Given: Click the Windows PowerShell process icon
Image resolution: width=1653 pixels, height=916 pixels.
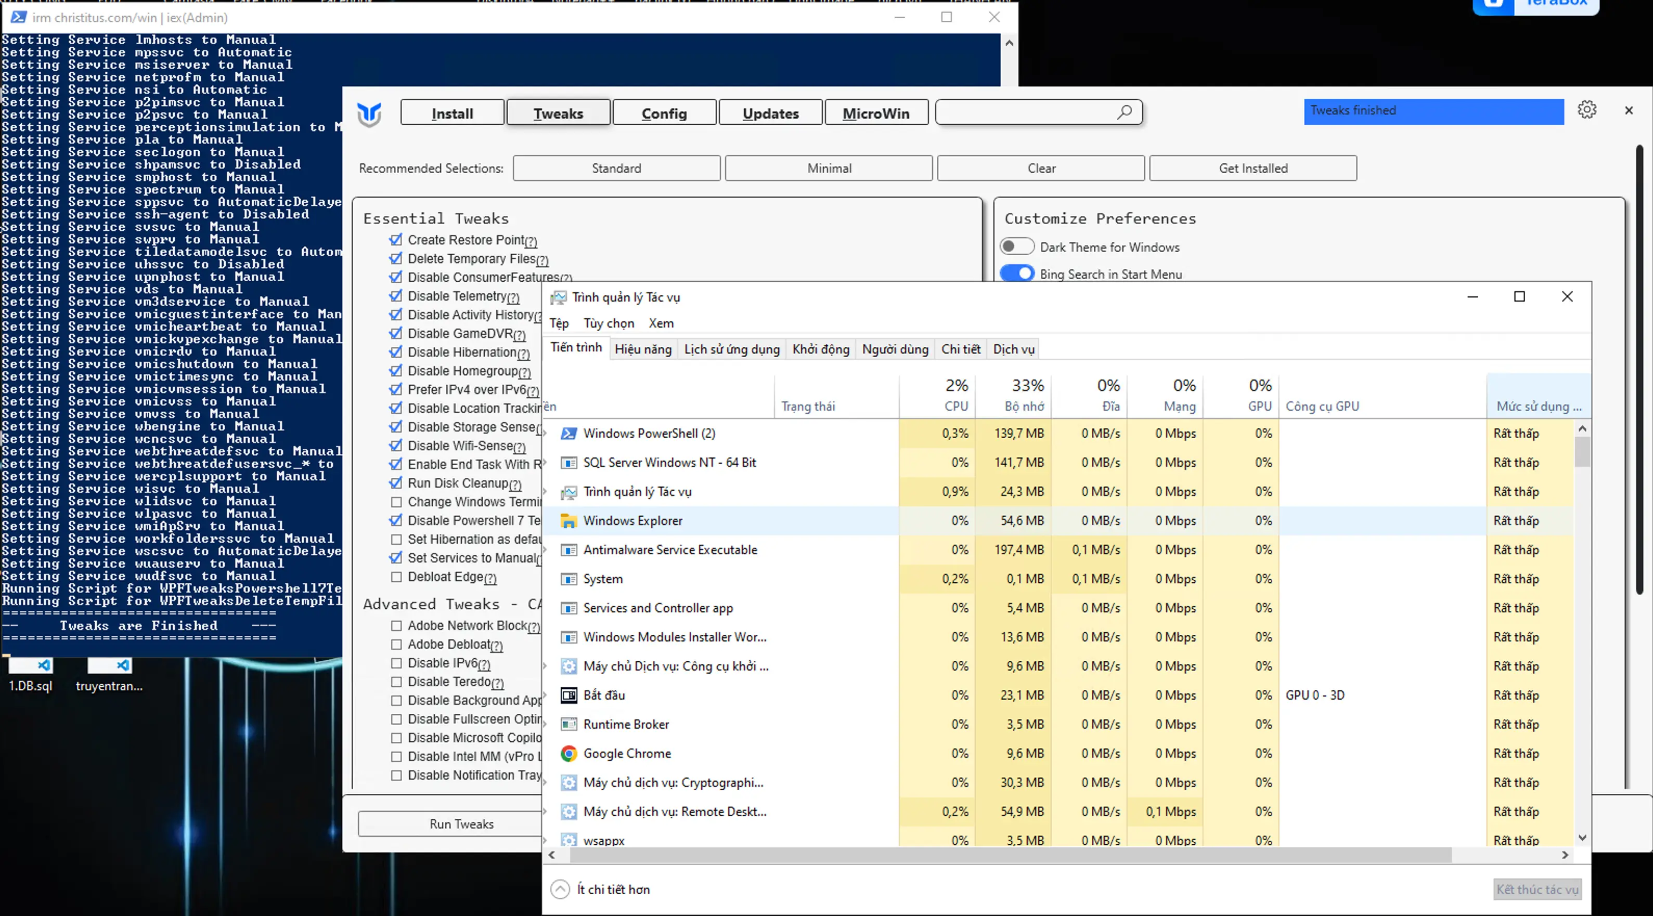Looking at the screenshot, I should tap(569, 434).
